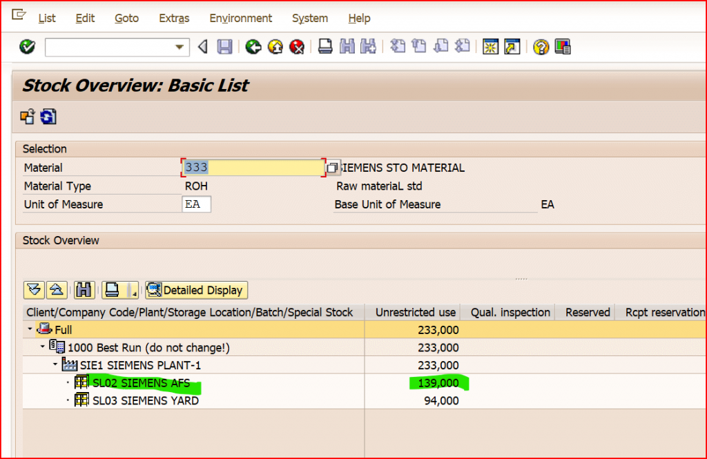Open the Help menu
Image resolution: width=707 pixels, height=459 pixels.
tap(359, 18)
